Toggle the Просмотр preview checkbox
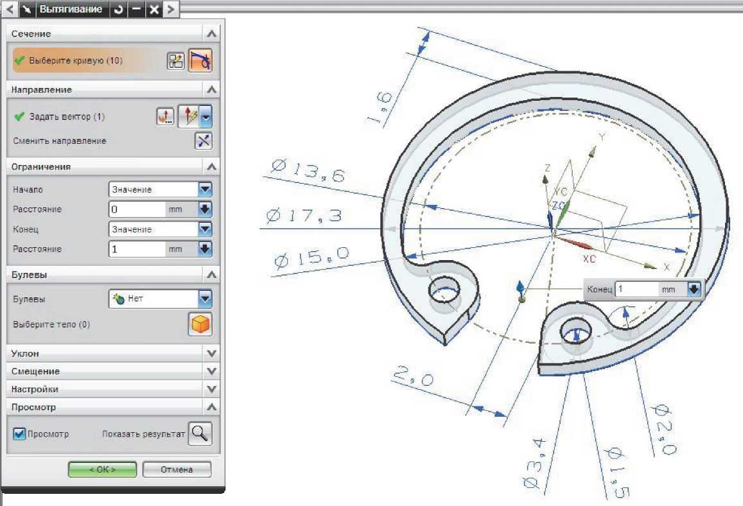The height and width of the screenshot is (506, 743). (x=19, y=434)
